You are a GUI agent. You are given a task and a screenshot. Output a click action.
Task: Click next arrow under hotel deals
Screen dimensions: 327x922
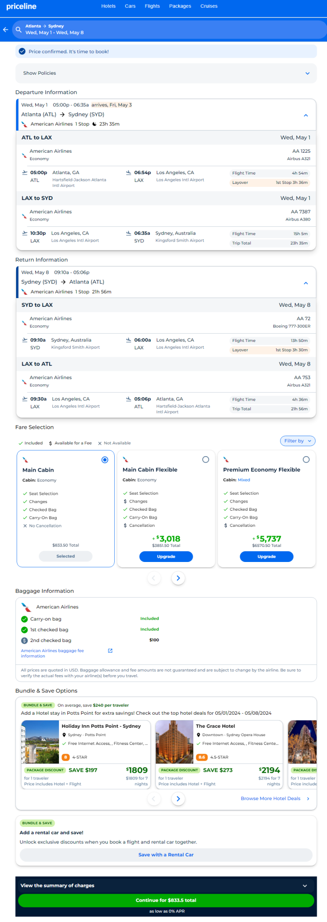[x=178, y=799]
